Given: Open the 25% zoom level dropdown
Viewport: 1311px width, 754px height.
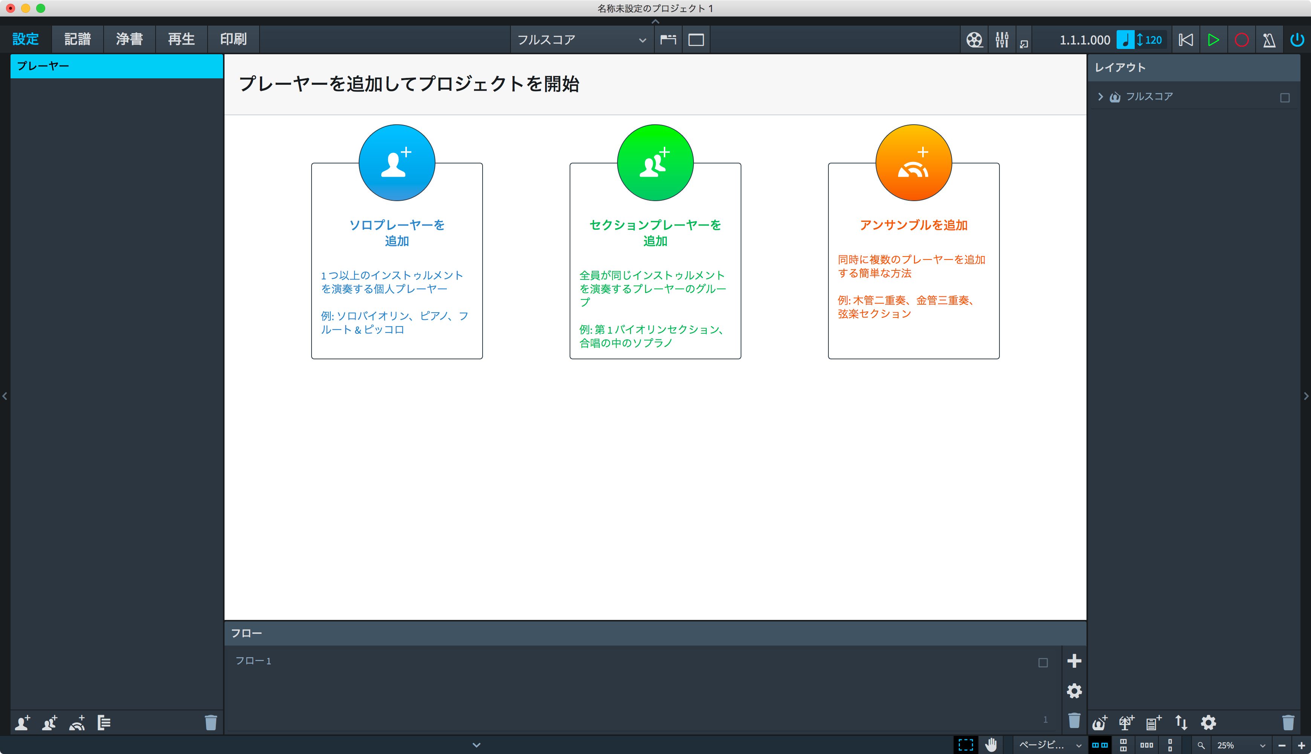Looking at the screenshot, I should 1240,745.
